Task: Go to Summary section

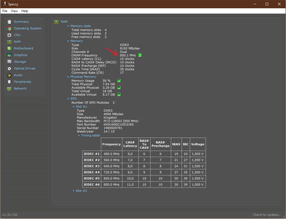Action: 21,22
